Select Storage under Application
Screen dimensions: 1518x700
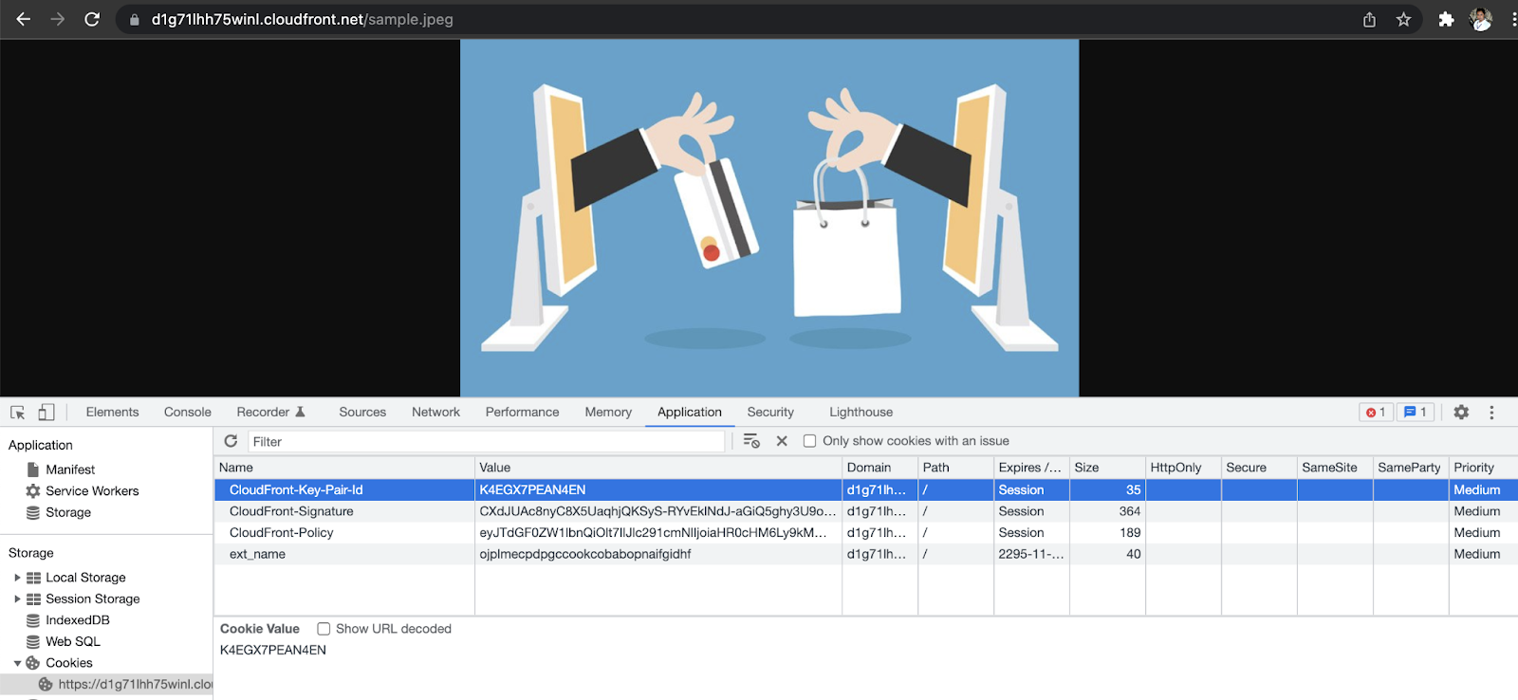68,512
